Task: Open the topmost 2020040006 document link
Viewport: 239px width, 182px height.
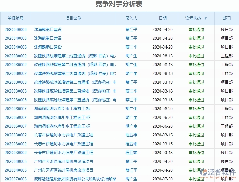Action: point(15,29)
